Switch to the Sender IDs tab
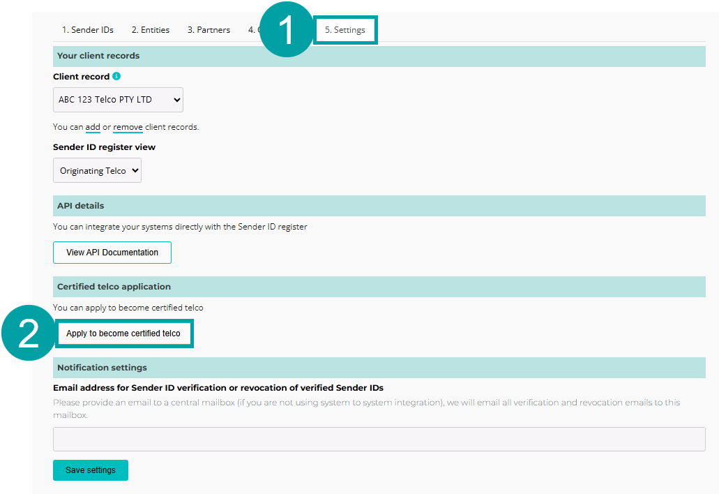 pyautogui.click(x=88, y=29)
